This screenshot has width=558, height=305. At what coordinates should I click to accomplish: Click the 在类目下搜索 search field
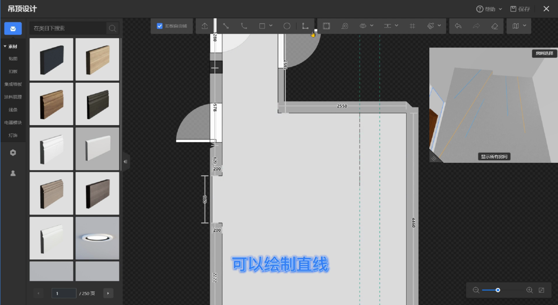[68, 28]
